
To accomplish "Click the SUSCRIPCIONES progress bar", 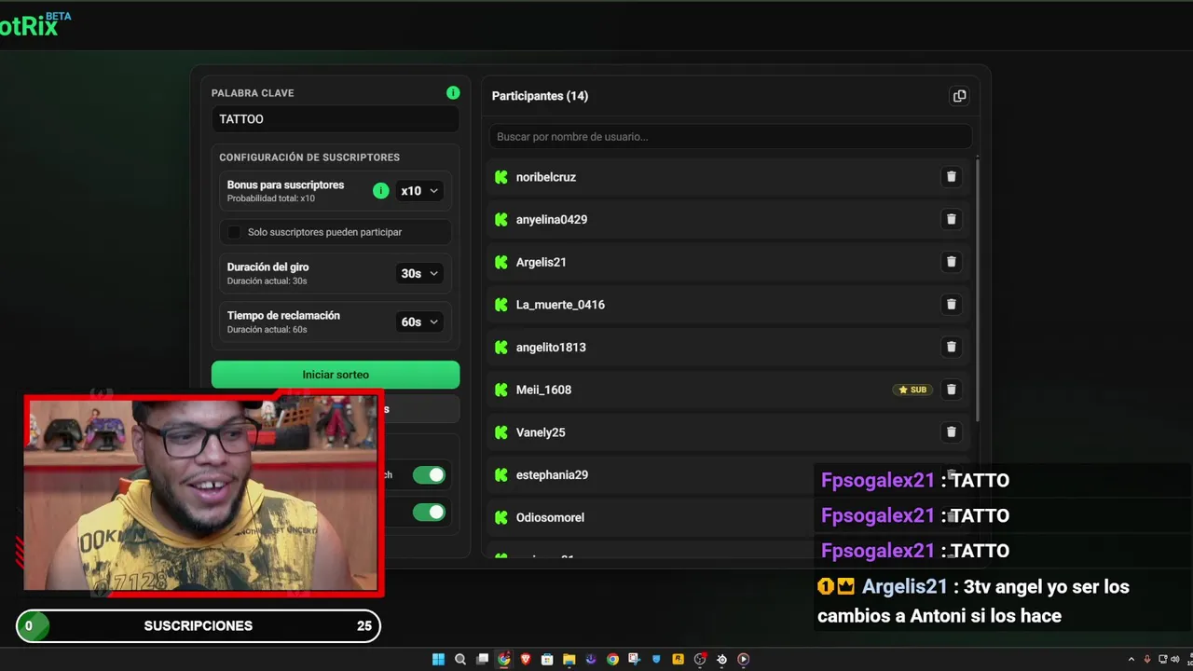I will [199, 625].
